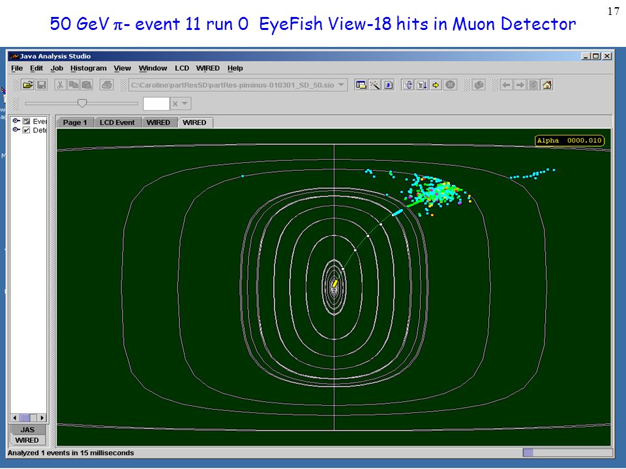Click the home icon in toolbar
626x469 pixels.
click(547, 85)
